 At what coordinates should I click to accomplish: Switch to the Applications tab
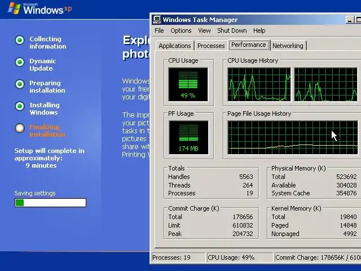click(x=175, y=46)
